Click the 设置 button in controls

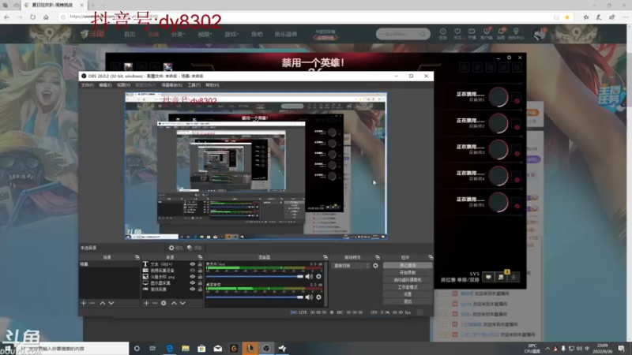point(408,294)
